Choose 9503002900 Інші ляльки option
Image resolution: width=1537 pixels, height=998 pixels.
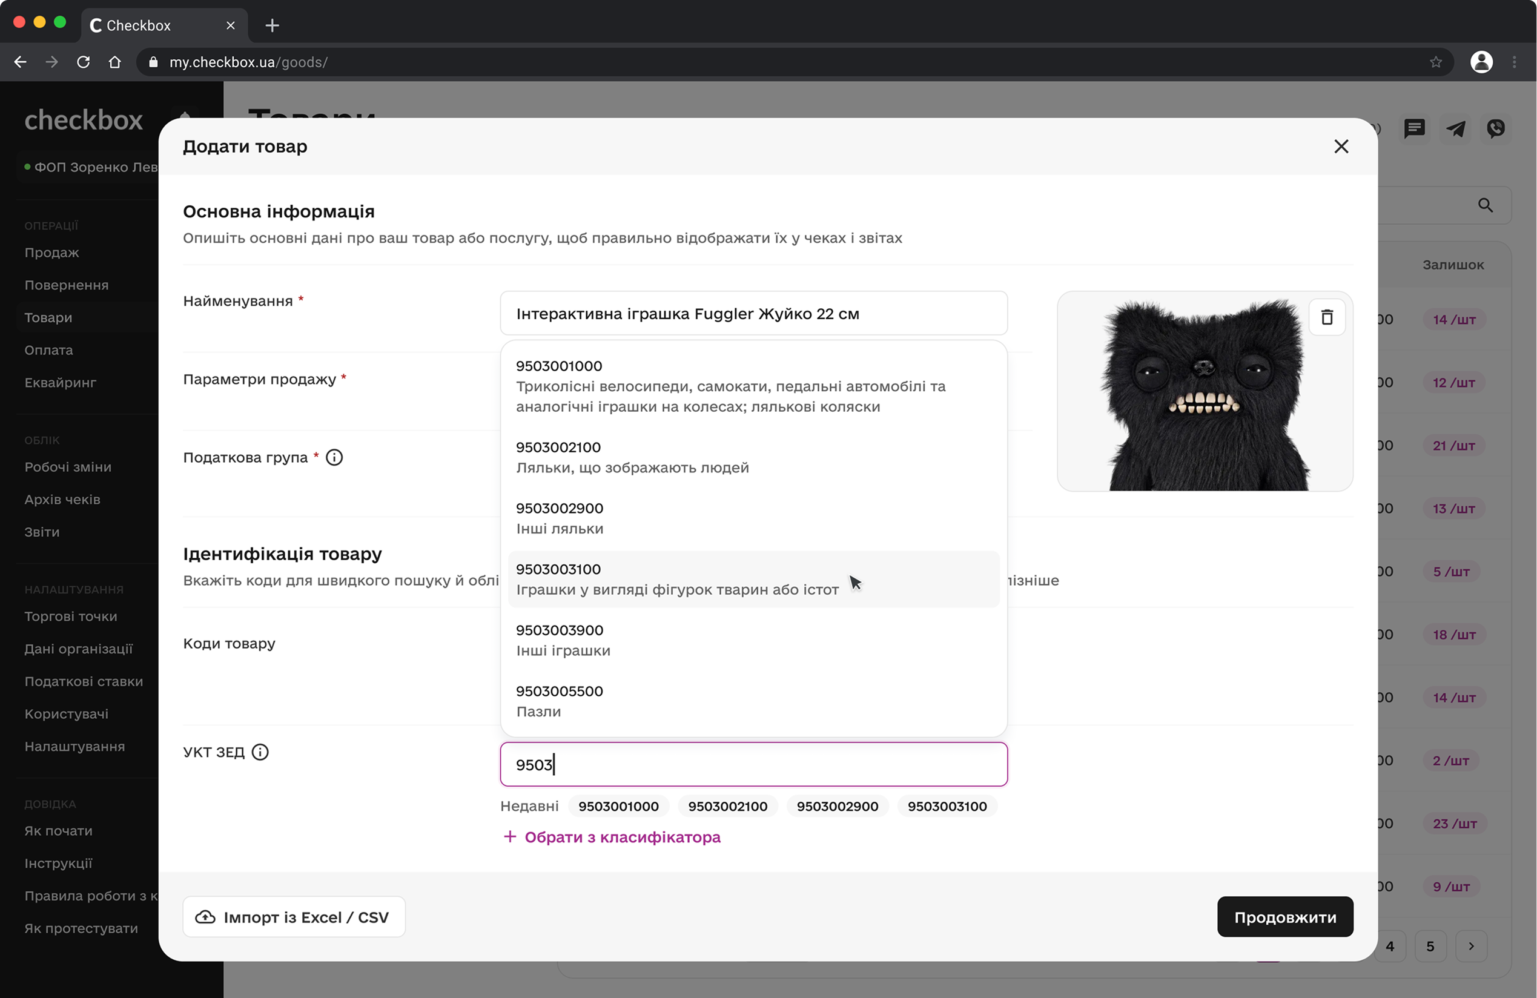(753, 518)
